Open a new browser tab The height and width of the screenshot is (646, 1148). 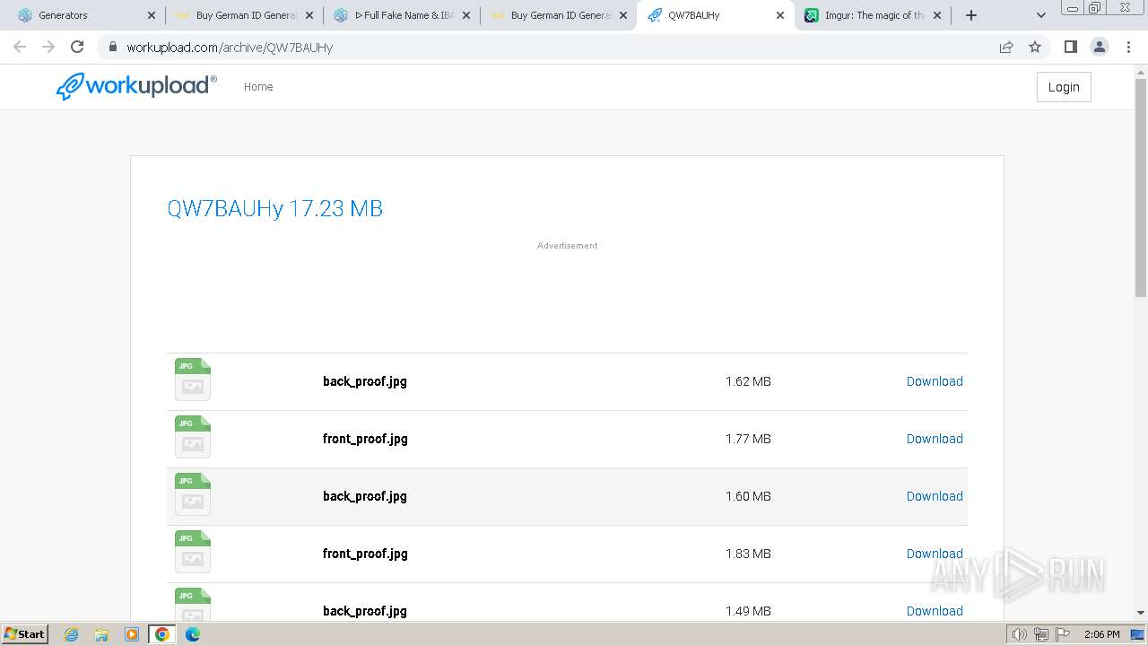coord(970,15)
